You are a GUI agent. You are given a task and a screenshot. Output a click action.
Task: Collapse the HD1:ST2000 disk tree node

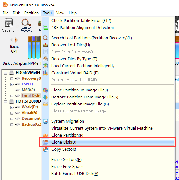pos(5,102)
